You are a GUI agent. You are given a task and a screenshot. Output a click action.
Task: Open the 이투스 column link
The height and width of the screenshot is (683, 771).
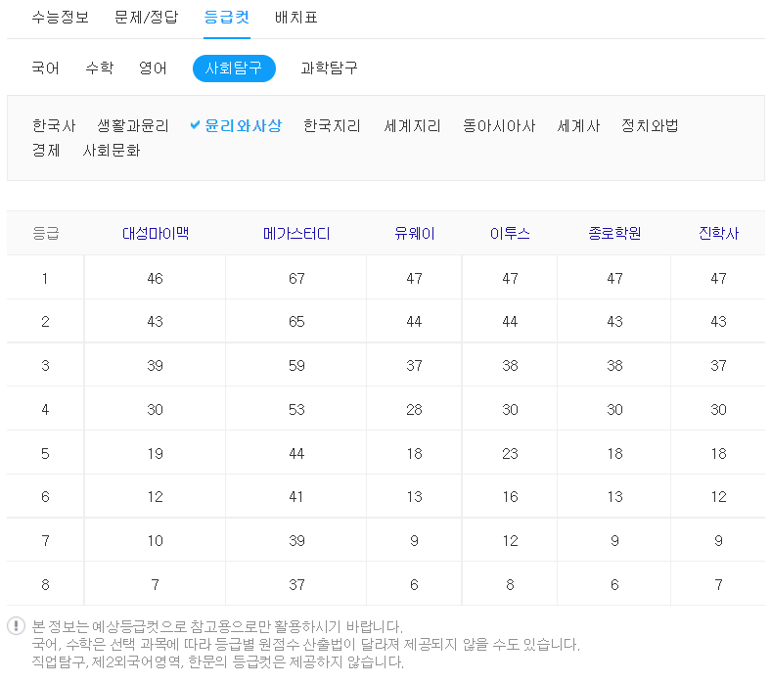[510, 233]
